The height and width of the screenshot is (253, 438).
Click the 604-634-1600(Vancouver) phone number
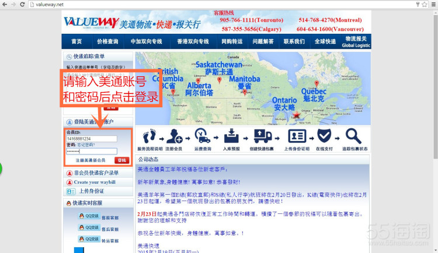tap(330, 29)
